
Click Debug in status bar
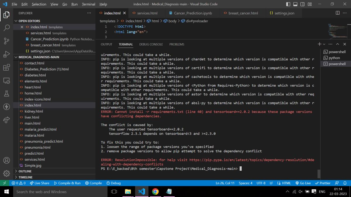113,183
